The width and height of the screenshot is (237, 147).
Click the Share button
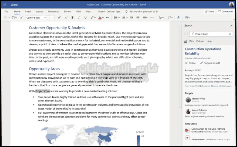pyautogui.click(x=209, y=11)
